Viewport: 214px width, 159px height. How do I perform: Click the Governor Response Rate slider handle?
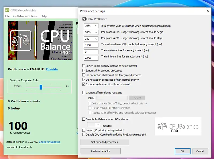(41, 87)
